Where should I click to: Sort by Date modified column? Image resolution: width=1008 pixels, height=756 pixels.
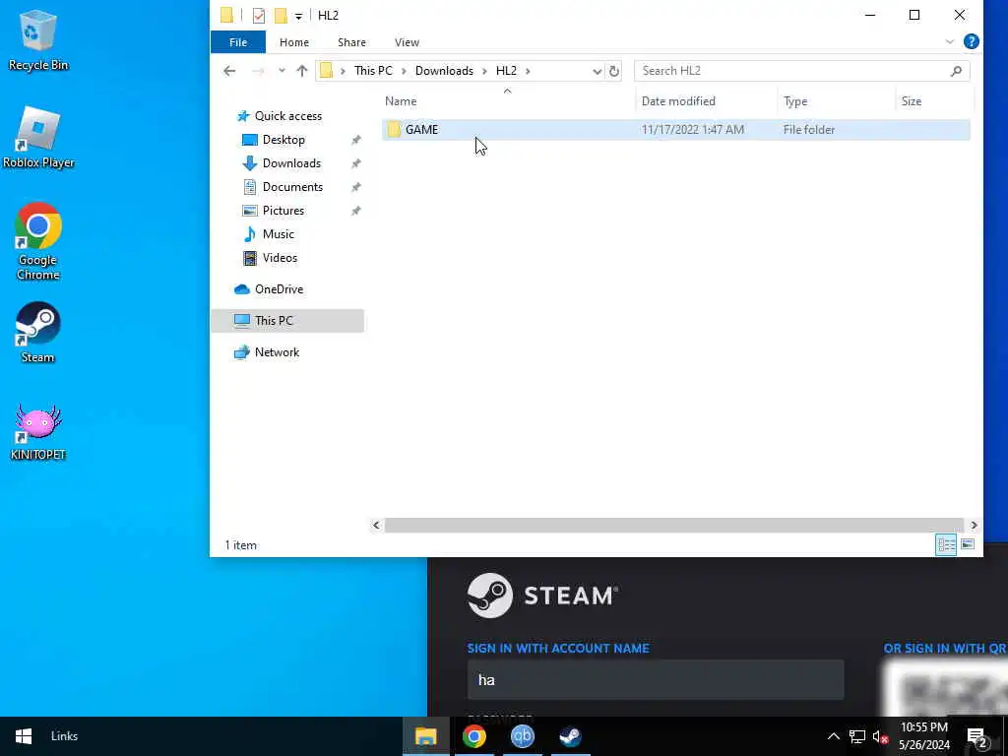(678, 101)
